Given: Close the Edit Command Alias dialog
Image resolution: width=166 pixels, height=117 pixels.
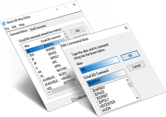Looking at the screenshot, I should pos(126,28).
